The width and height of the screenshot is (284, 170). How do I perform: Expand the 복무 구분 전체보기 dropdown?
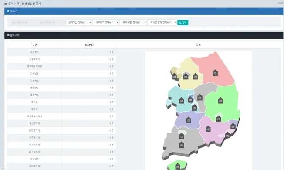tap(133, 23)
